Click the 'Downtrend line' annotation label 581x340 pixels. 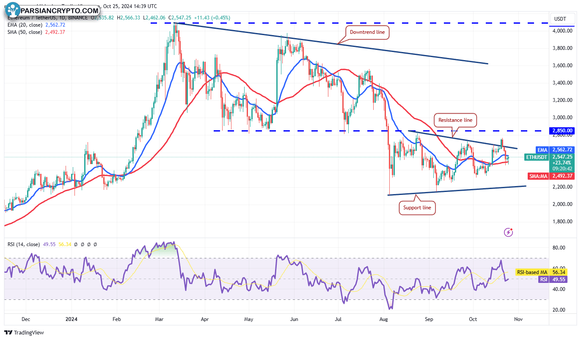pyautogui.click(x=367, y=32)
